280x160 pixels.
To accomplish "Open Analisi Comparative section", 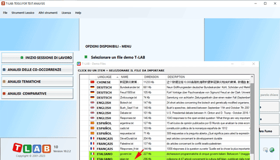I will [x=37, y=94].
